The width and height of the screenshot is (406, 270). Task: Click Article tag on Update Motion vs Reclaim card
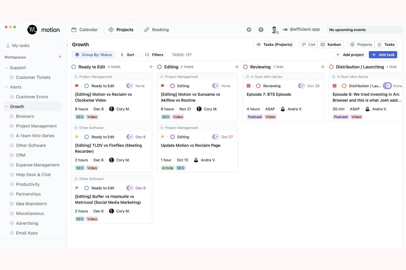(168, 168)
